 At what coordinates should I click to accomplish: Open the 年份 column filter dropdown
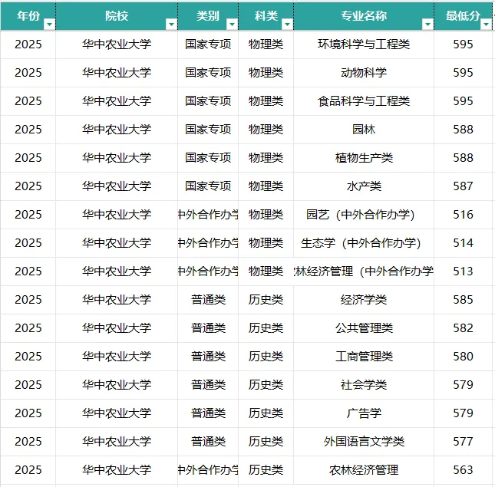click(x=50, y=24)
